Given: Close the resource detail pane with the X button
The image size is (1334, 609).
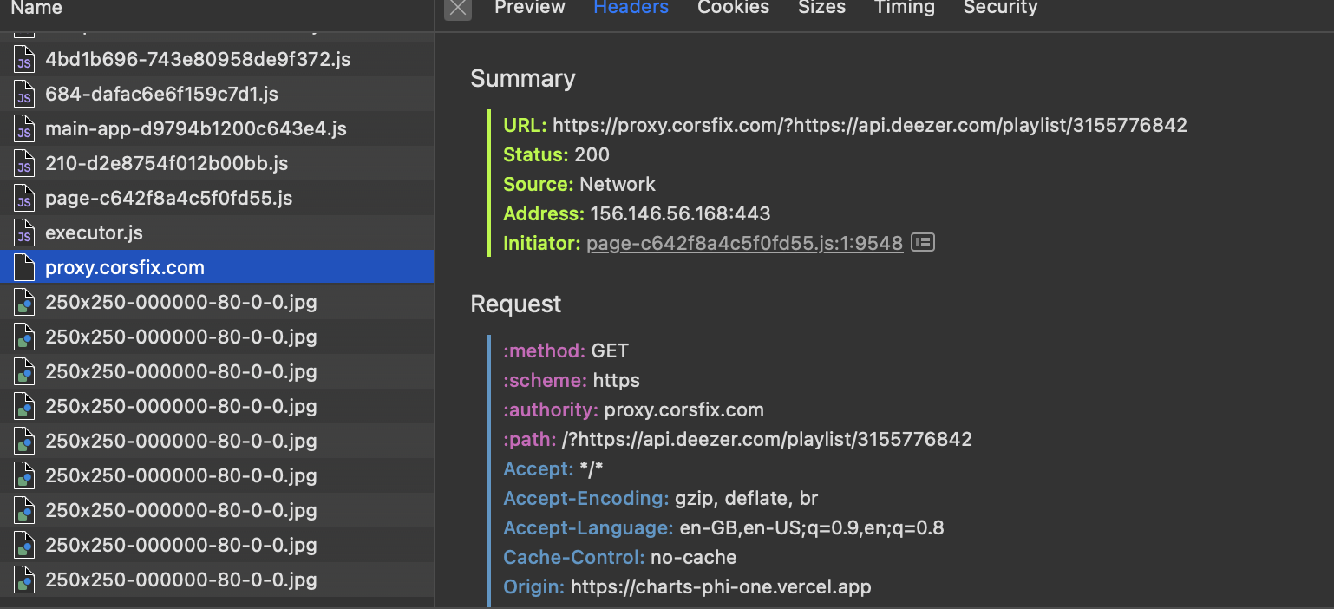Looking at the screenshot, I should tap(458, 8).
